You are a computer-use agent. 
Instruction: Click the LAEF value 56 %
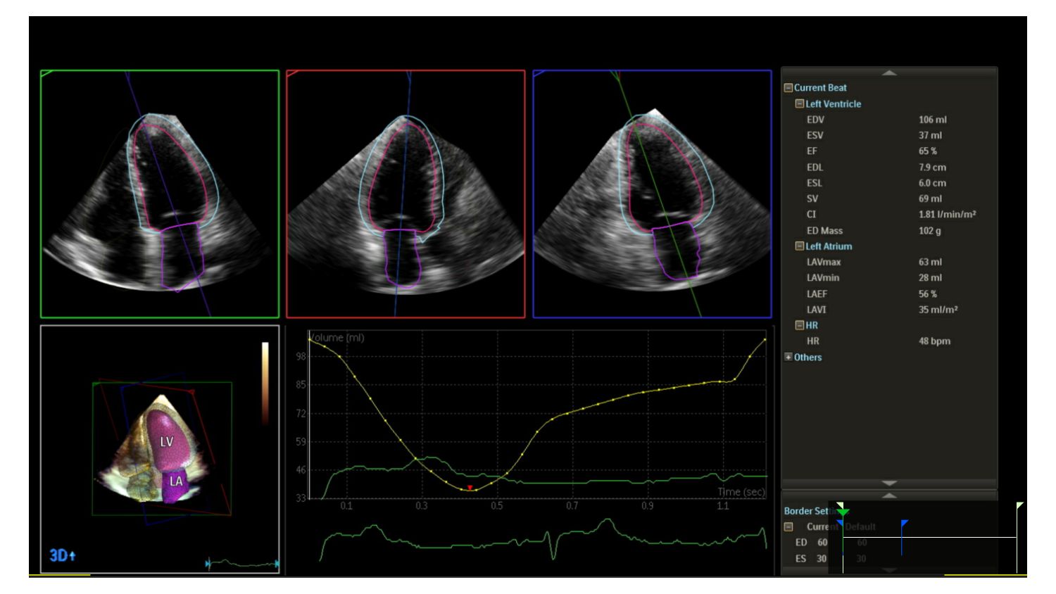[928, 294]
